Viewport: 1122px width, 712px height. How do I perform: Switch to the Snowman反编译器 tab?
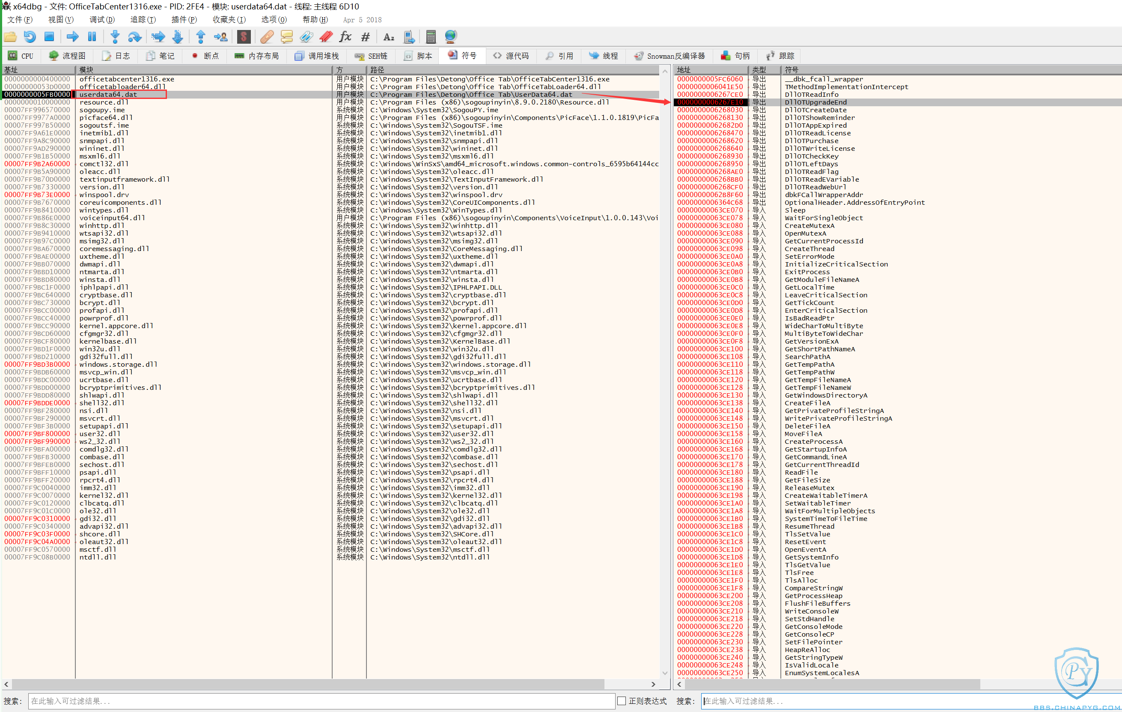click(x=670, y=56)
